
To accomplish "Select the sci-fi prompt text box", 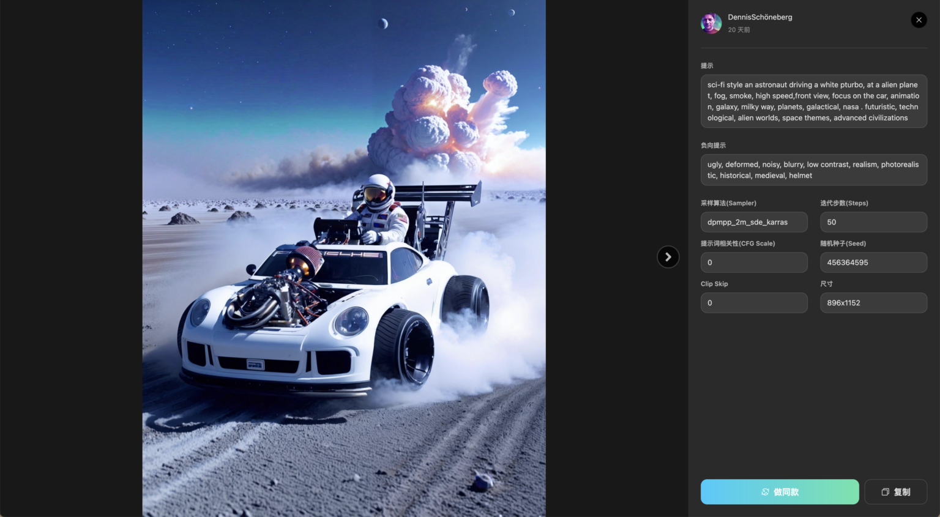I will tap(813, 102).
